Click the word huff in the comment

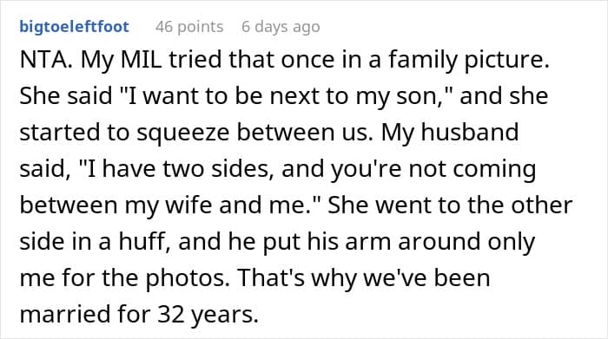point(142,241)
